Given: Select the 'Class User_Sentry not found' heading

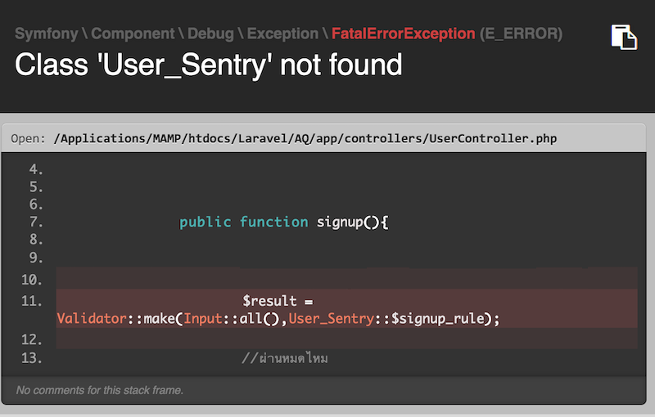Looking at the screenshot, I should tap(209, 65).
